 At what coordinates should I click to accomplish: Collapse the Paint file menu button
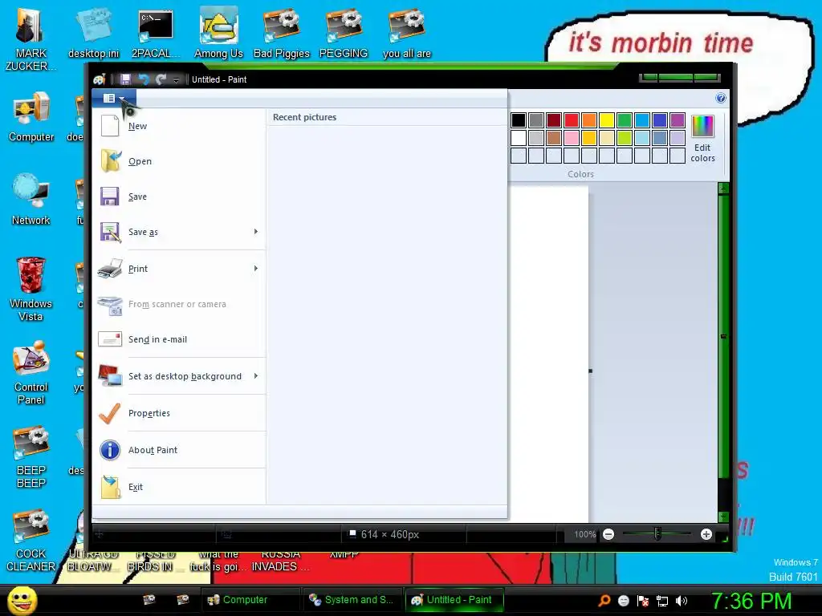(114, 98)
